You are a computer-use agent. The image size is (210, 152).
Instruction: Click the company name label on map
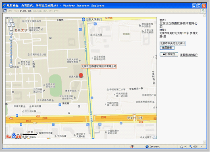point(99,66)
